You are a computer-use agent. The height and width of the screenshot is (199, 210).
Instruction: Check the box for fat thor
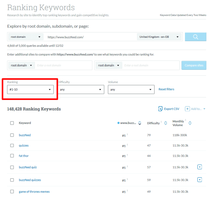coord(12,156)
